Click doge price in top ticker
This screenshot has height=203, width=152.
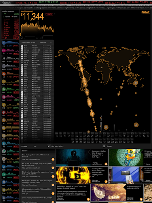tap(137, 2)
